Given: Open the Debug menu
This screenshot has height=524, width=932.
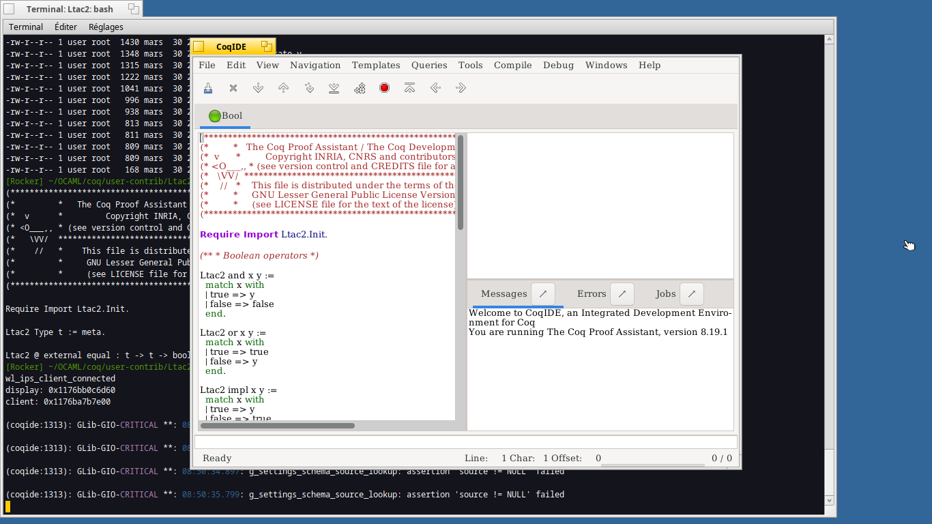Looking at the screenshot, I should pyautogui.click(x=559, y=65).
